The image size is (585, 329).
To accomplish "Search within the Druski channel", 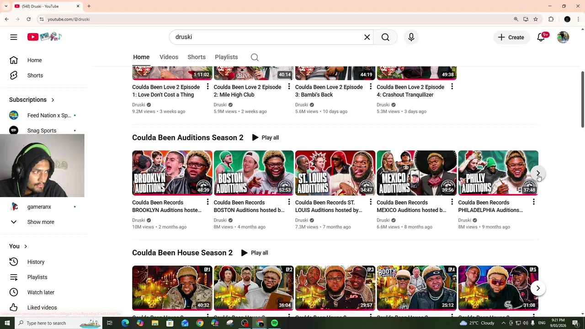I will (255, 57).
